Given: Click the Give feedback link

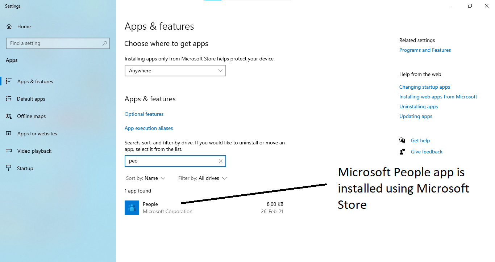Looking at the screenshot, I should point(427,152).
